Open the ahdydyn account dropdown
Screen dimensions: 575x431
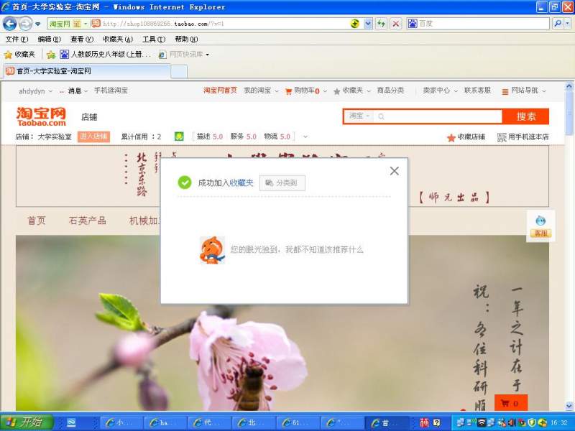35,91
